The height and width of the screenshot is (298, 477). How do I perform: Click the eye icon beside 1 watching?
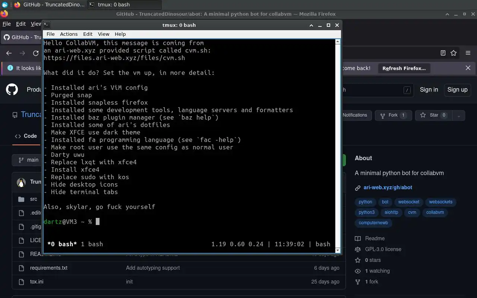(358, 271)
